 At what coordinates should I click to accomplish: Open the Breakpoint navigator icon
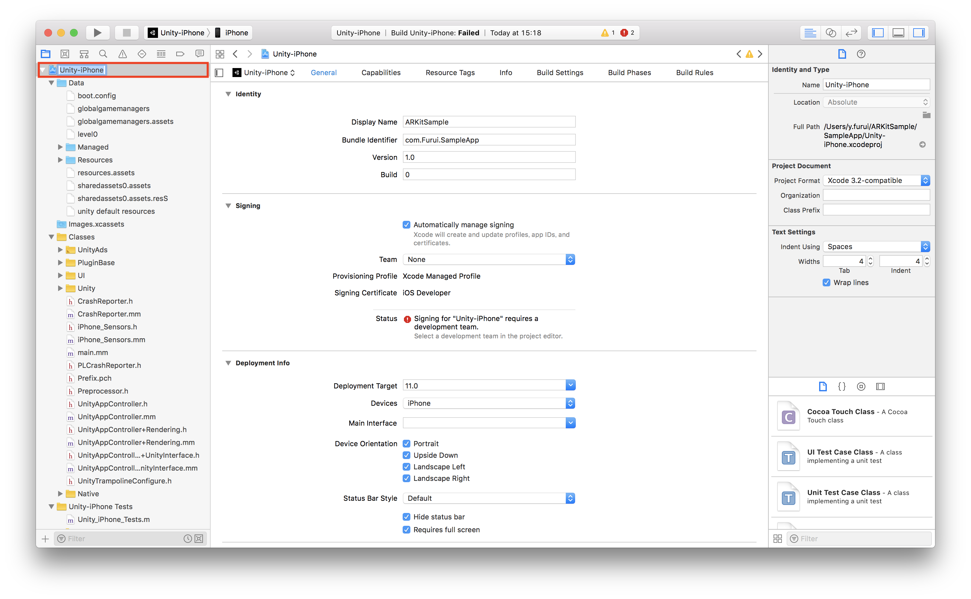click(180, 54)
